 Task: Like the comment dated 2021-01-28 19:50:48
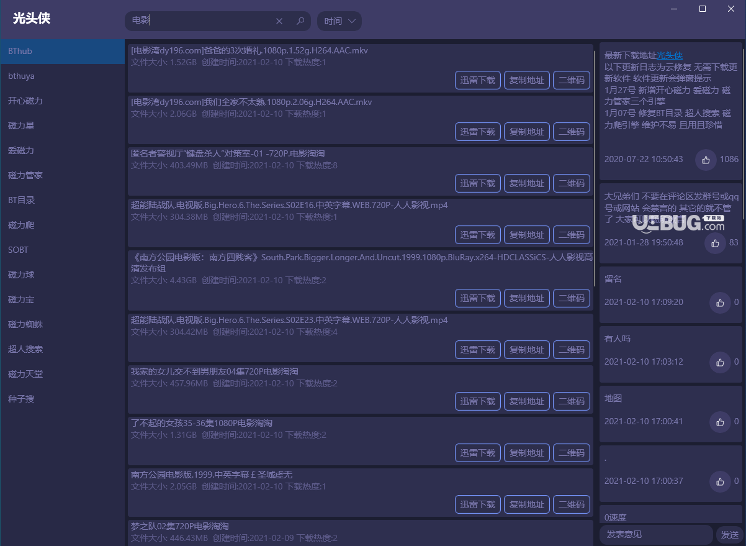coord(715,243)
